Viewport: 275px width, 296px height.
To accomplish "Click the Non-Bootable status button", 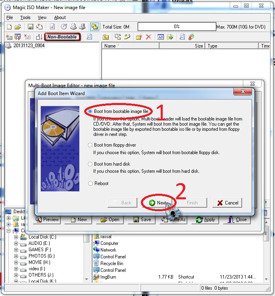I will [62, 37].
